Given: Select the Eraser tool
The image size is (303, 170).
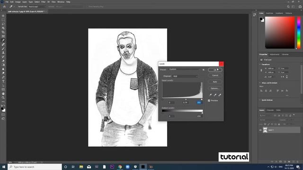Looking at the screenshot, I should pyautogui.click(x=3, y=61).
